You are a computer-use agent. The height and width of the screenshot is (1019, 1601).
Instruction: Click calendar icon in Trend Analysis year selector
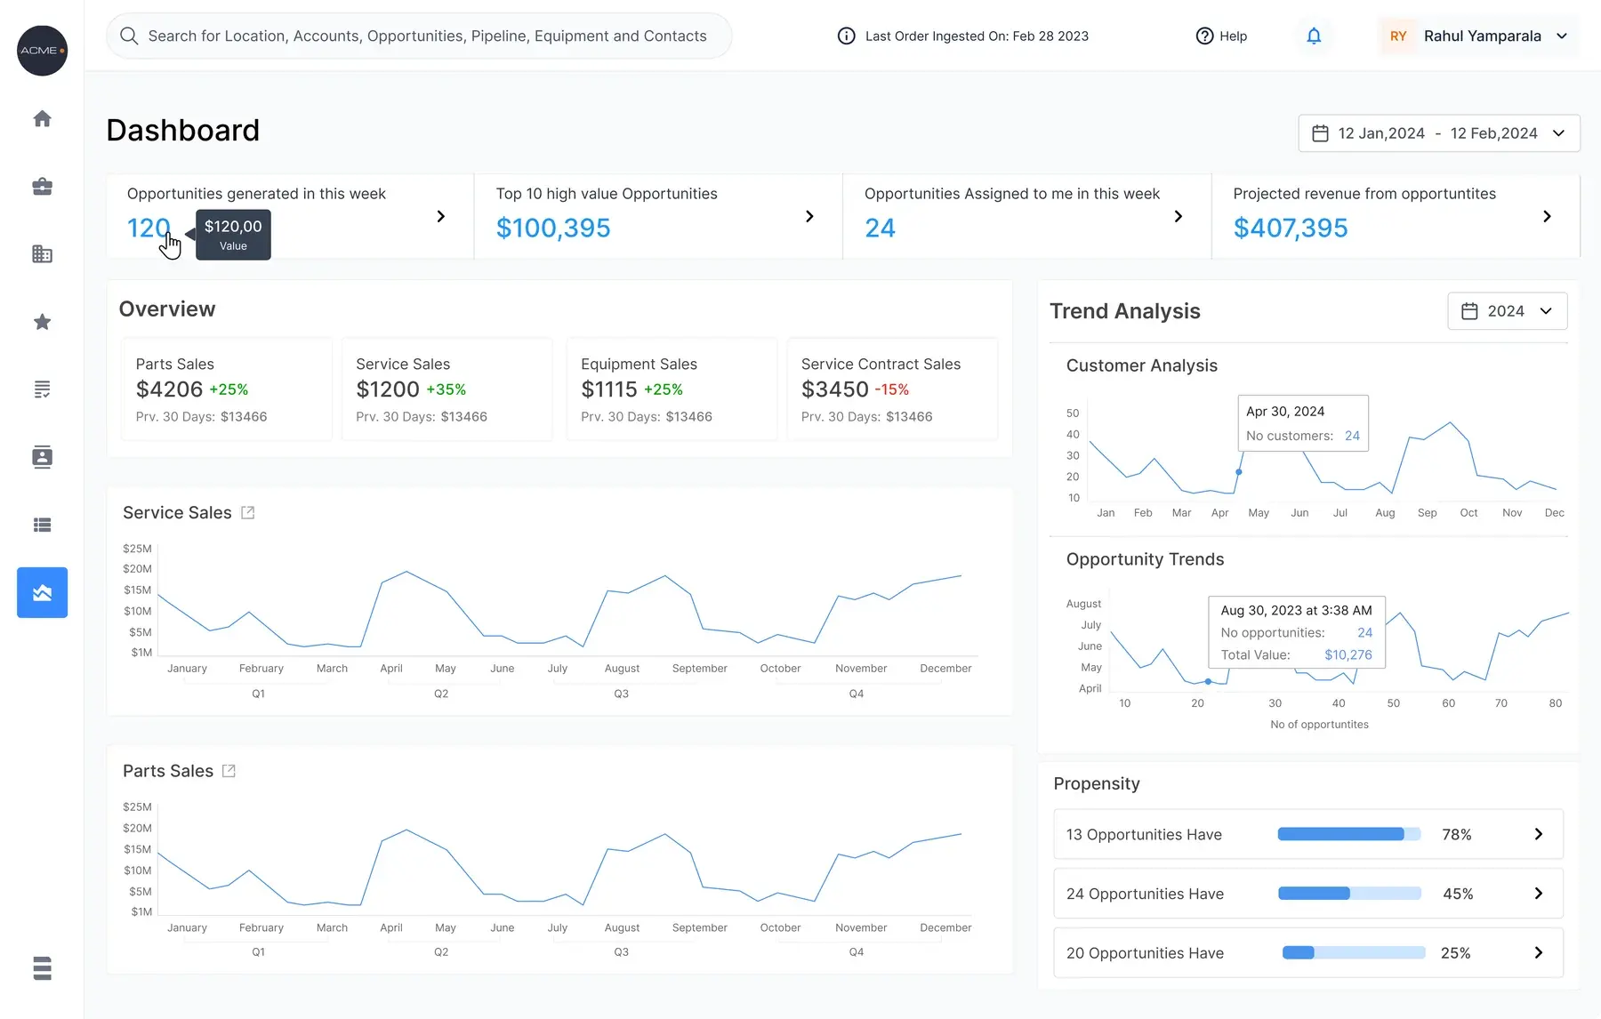[x=1469, y=311]
